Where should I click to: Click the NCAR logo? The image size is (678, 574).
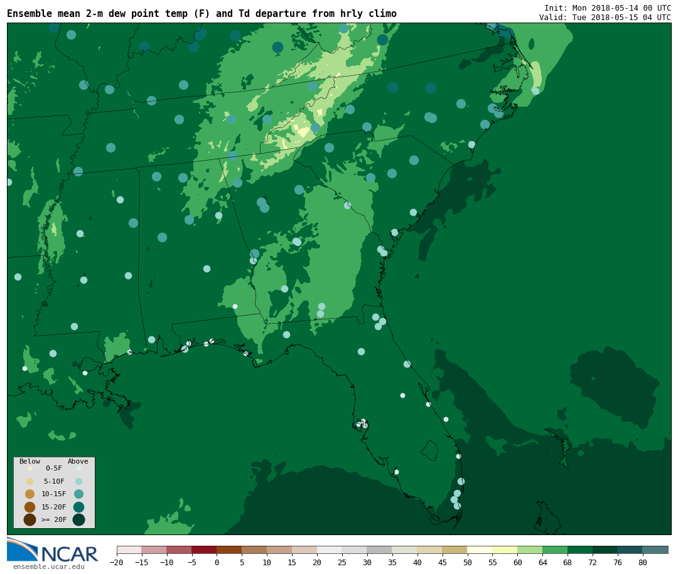pos(53,550)
